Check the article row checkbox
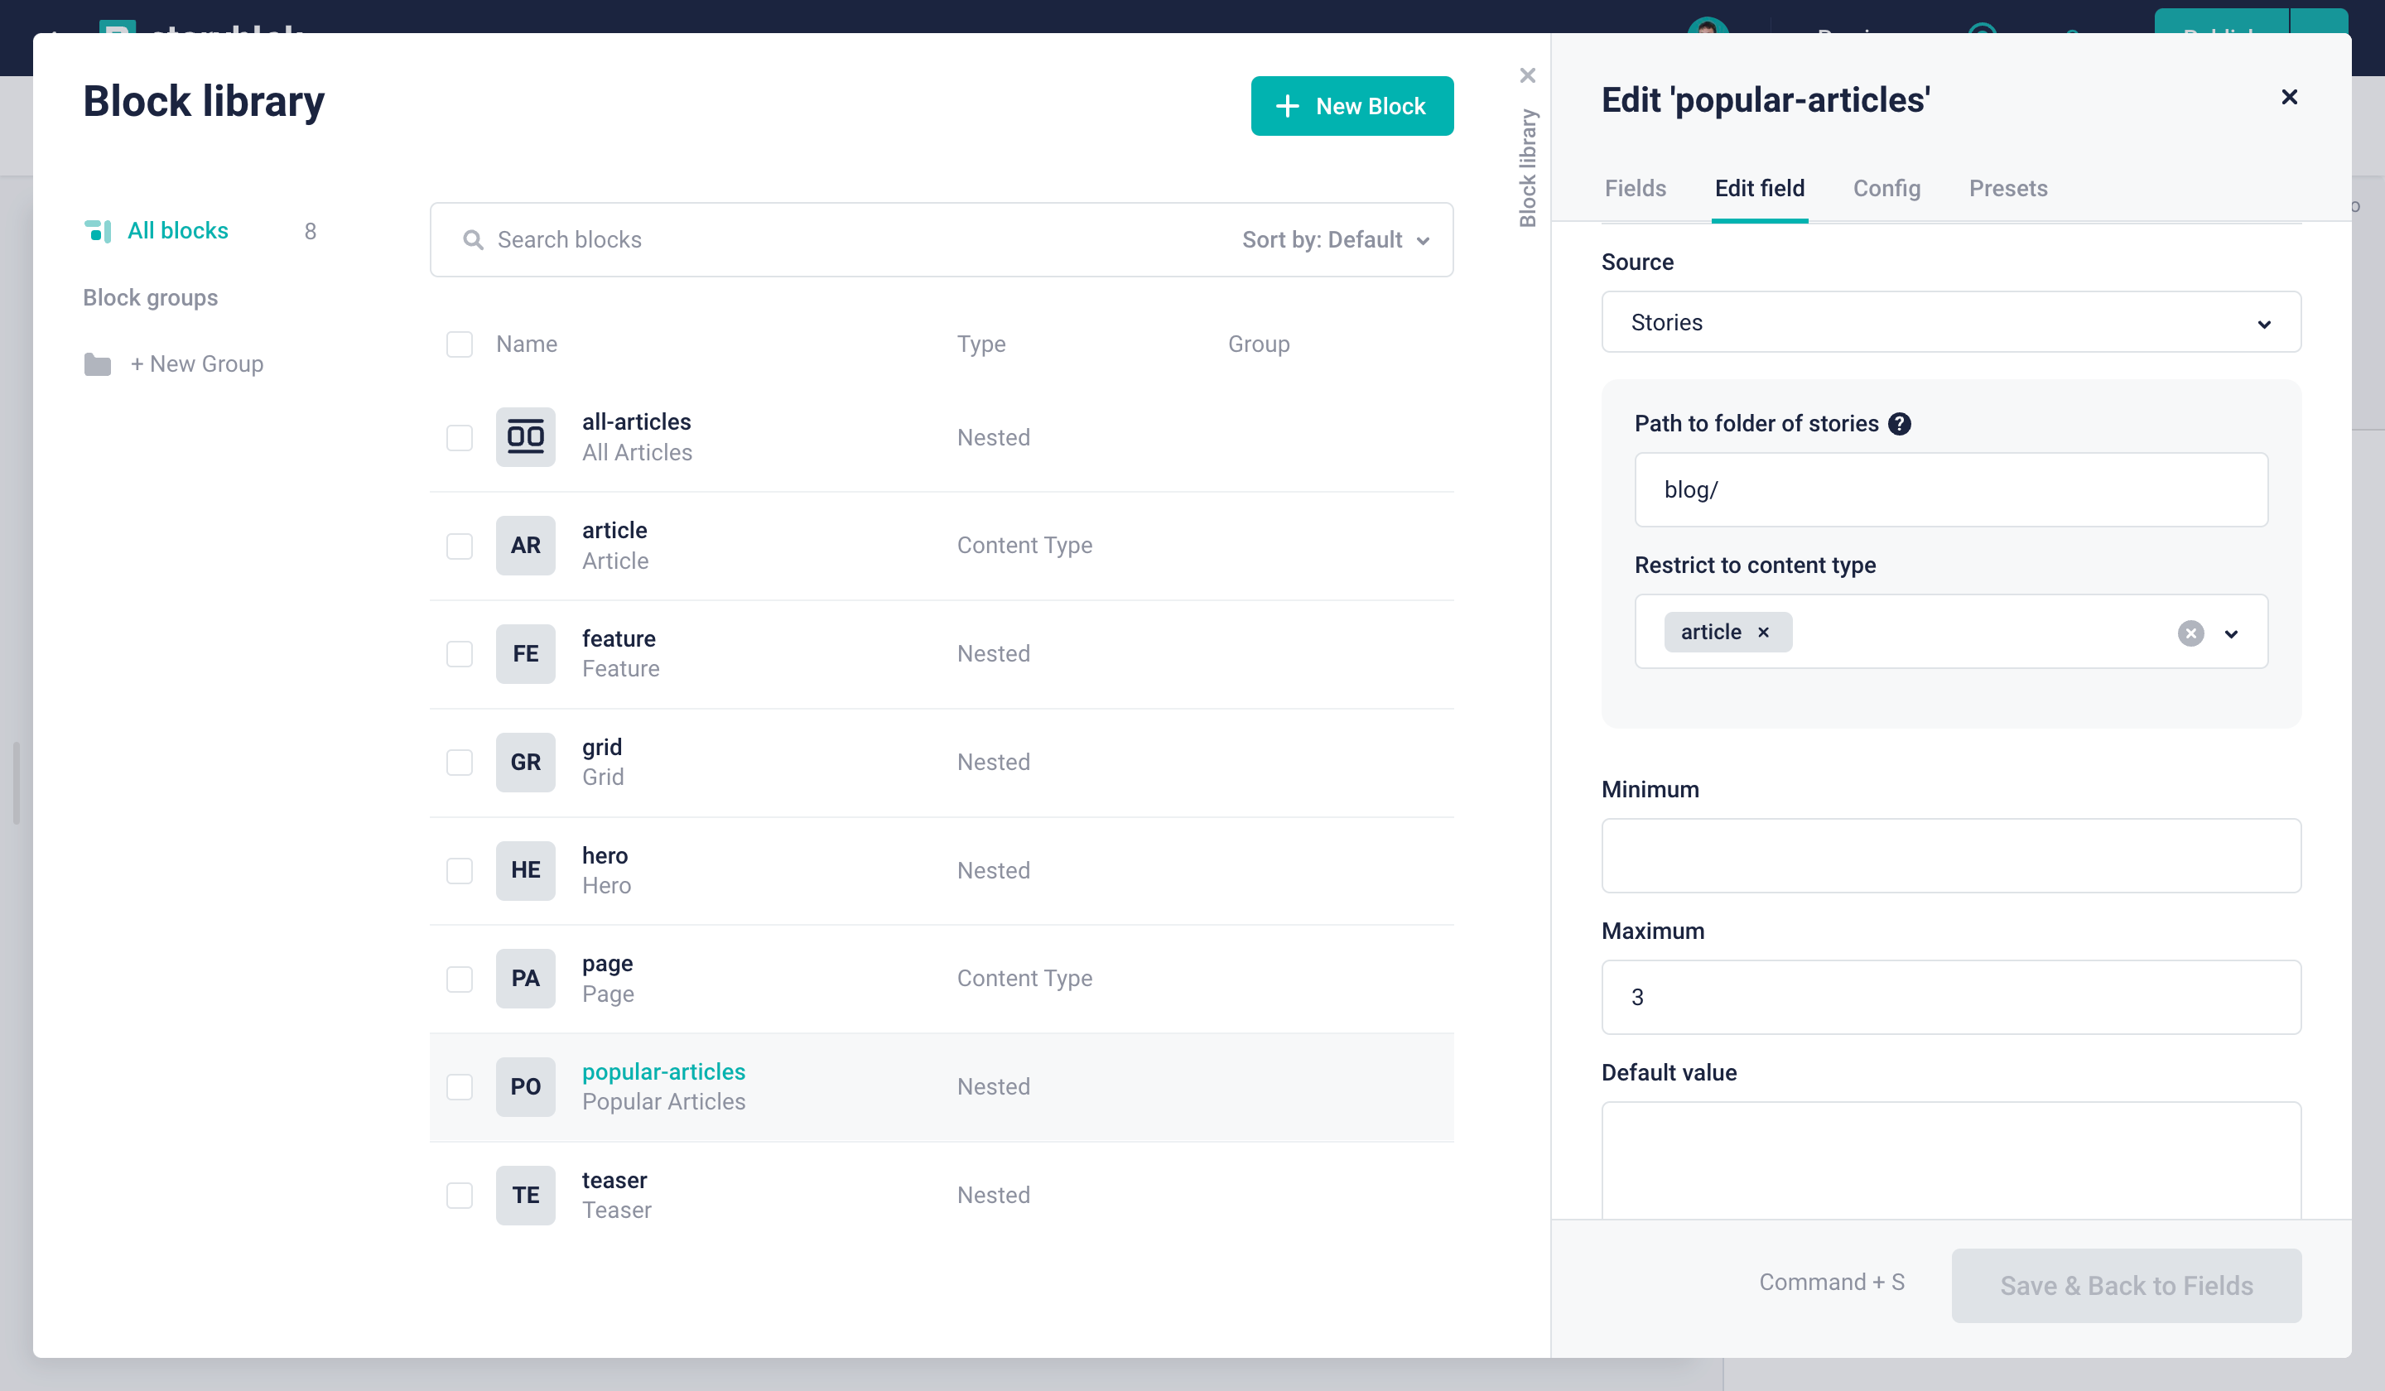Image resolution: width=2385 pixels, height=1391 pixels. (459, 546)
